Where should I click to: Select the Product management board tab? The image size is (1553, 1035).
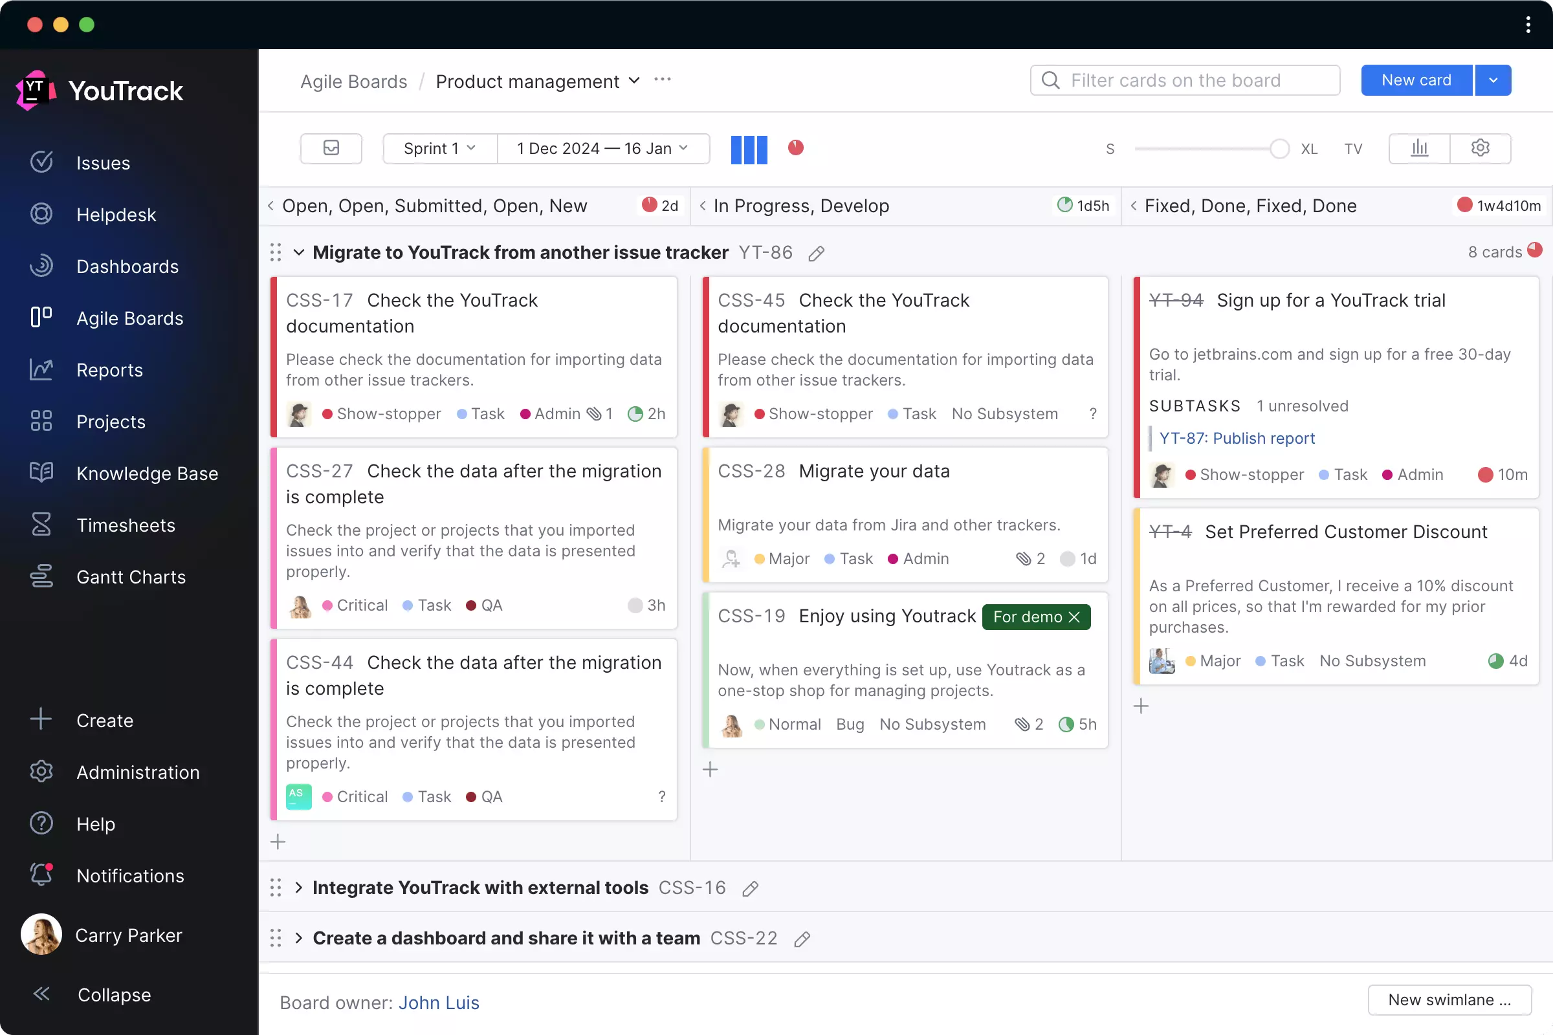click(x=527, y=81)
